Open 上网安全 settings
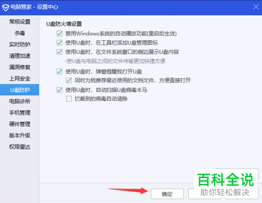The width and height of the screenshot is (262, 203). 19,79
